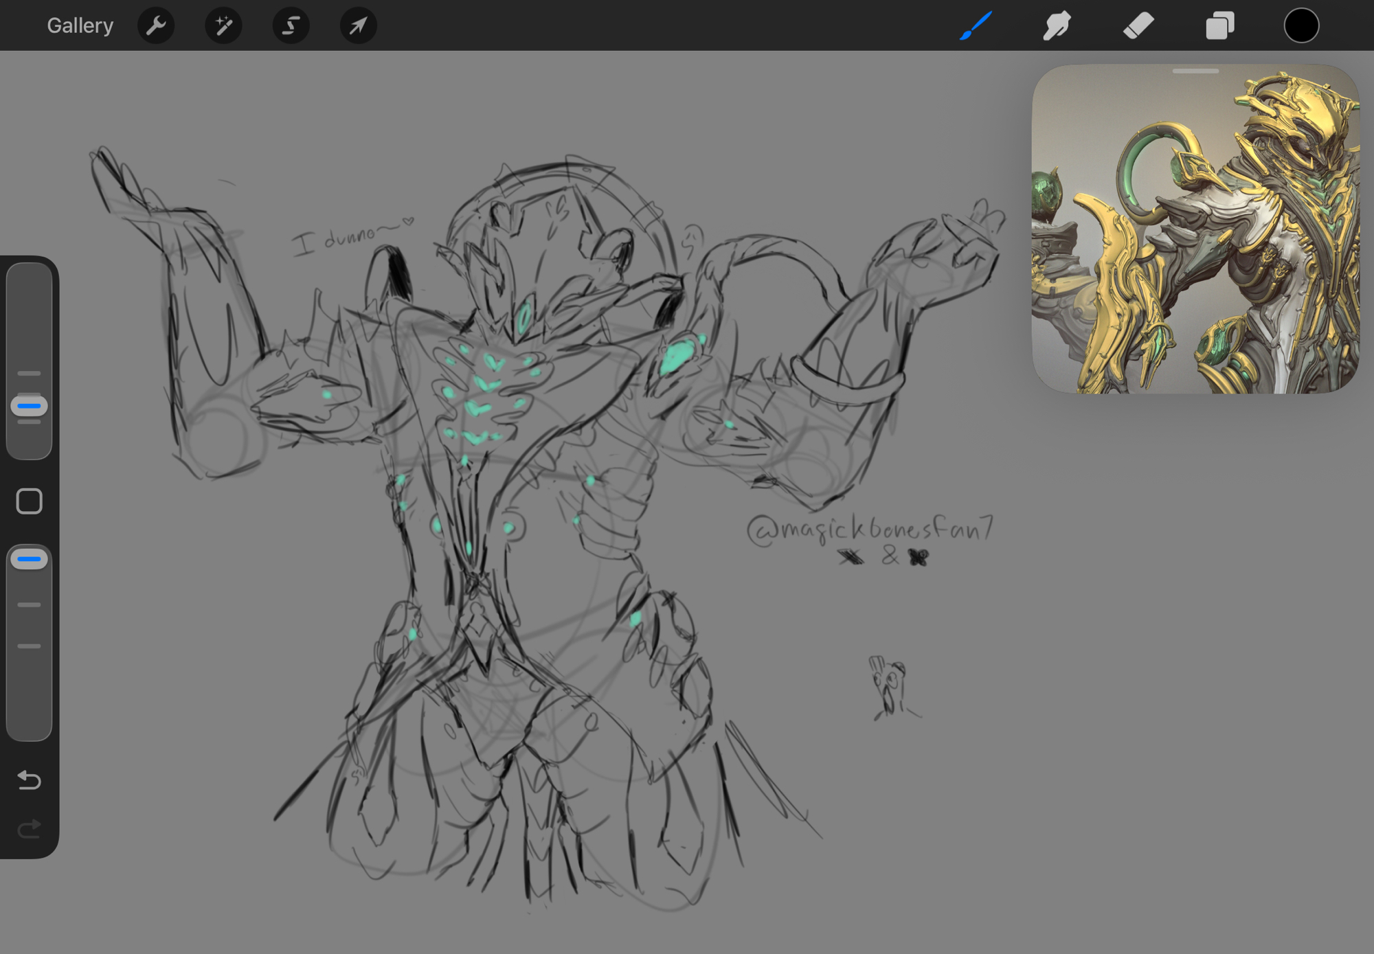Screen dimensions: 1374x954
Task: Open the Adjustments magic wand menu
Action: [223, 26]
